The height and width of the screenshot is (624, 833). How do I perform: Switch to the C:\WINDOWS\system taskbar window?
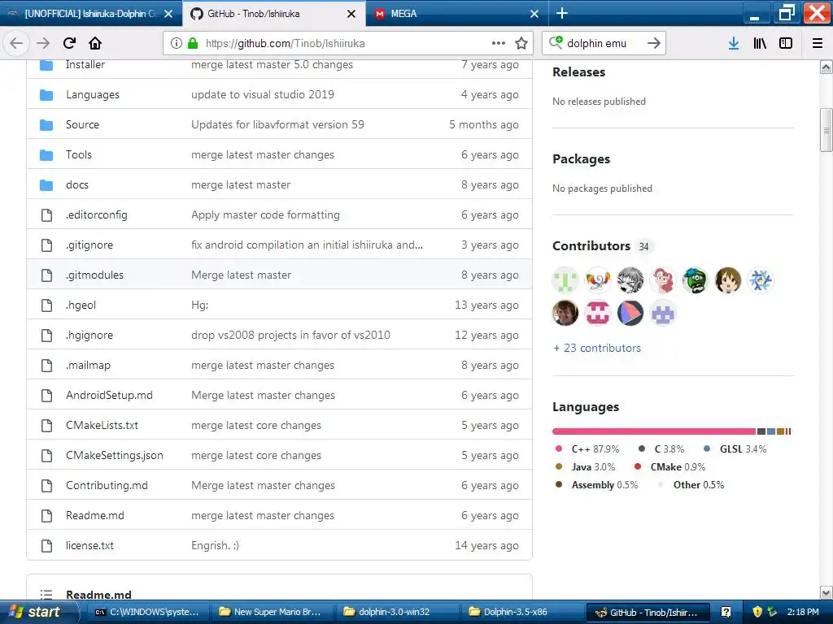coord(146,612)
